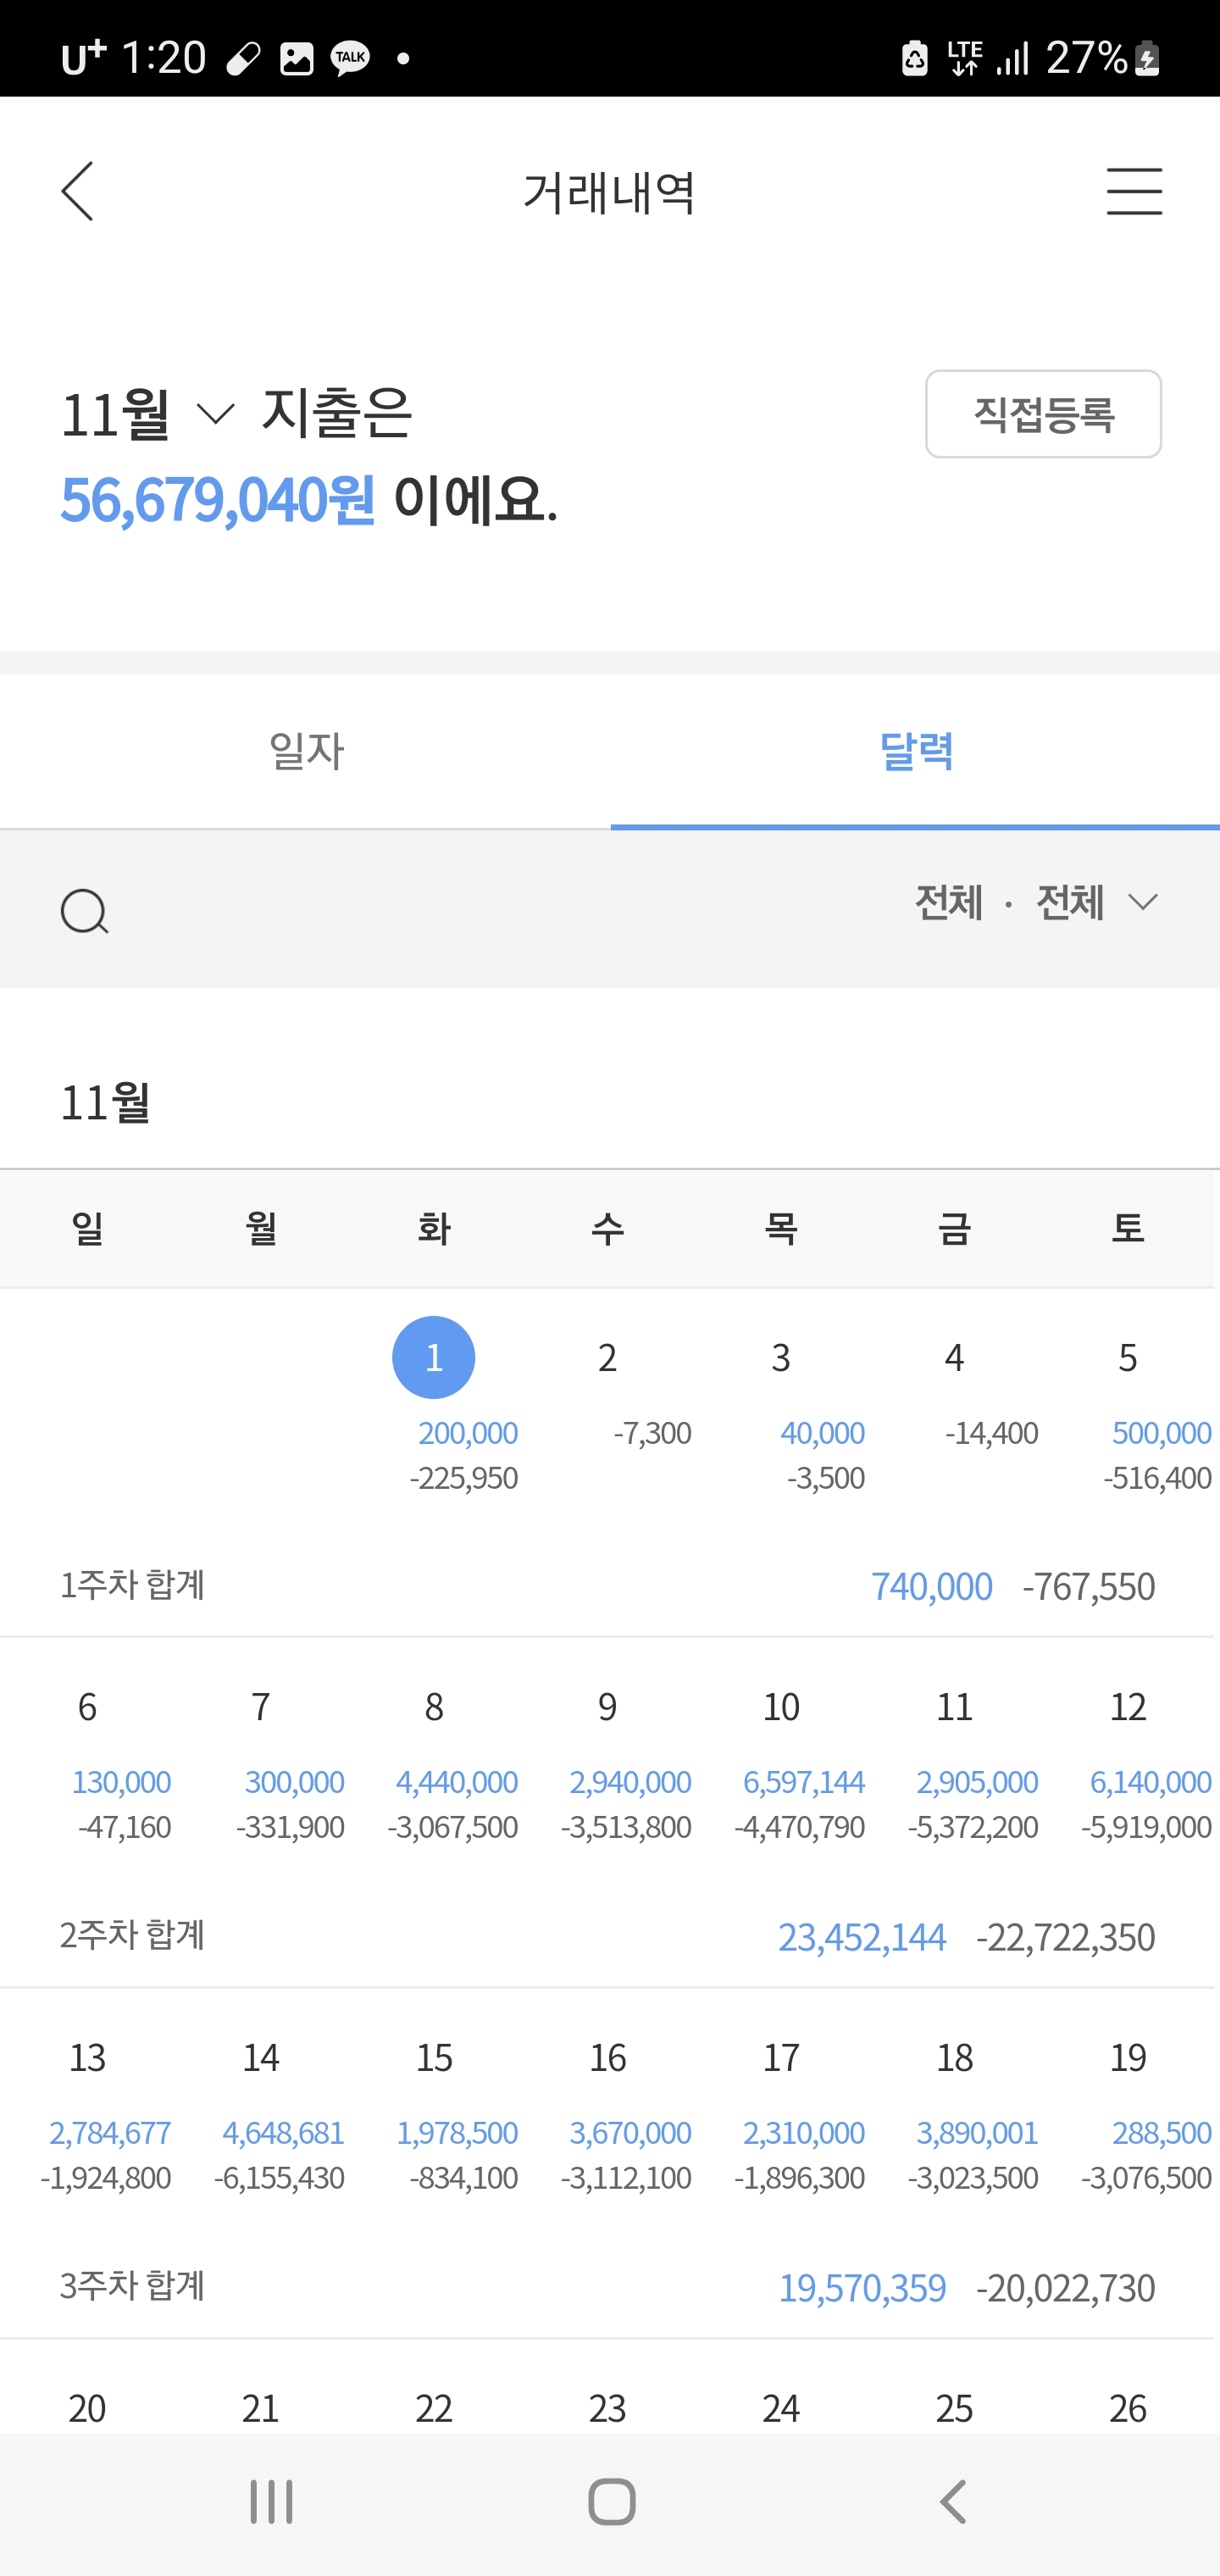1220x2576 pixels.
Task: Tap the 56,679,040원 spending total
Action: point(217,499)
